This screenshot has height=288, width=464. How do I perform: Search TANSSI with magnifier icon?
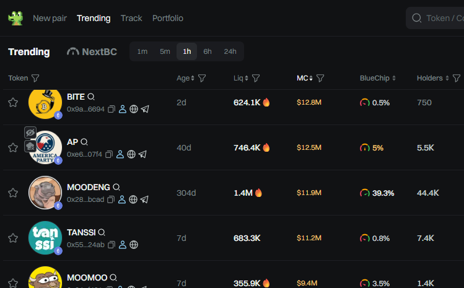click(x=102, y=232)
